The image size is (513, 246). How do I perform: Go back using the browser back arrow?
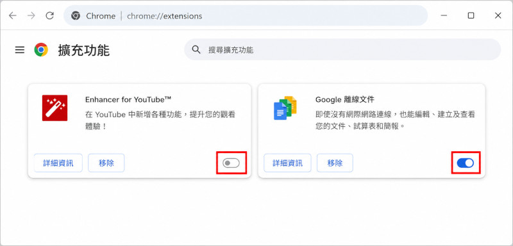12,15
